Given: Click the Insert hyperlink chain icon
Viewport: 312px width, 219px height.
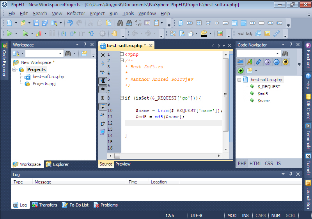Looking at the screenshot, I should 277,34.
